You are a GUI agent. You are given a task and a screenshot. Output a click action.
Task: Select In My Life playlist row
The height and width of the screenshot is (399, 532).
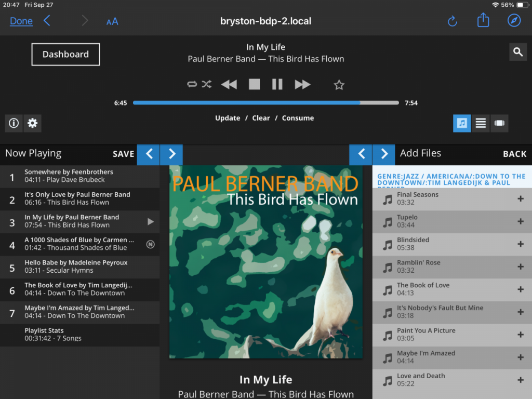79,222
